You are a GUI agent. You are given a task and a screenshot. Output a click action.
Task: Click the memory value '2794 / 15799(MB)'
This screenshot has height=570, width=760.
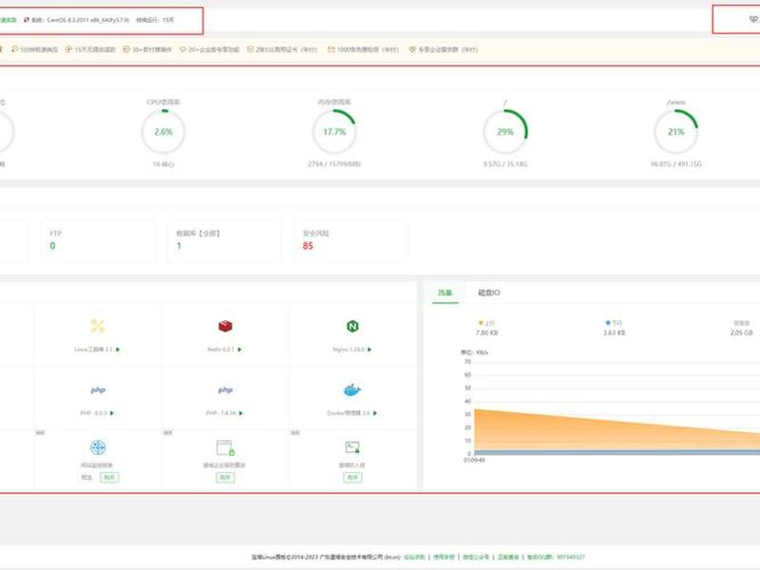(334, 164)
